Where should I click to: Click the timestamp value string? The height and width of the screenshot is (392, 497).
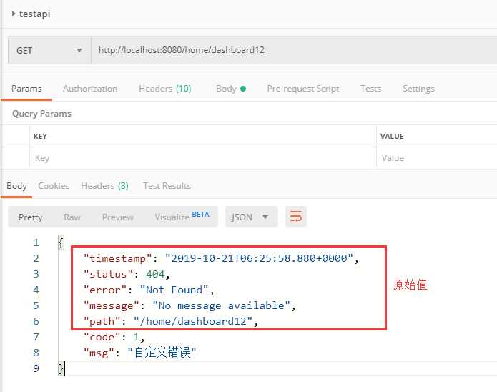pyautogui.click(x=260, y=258)
